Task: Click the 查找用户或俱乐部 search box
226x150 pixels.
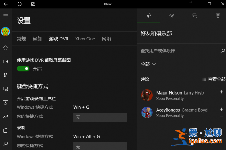Action: [179, 51]
